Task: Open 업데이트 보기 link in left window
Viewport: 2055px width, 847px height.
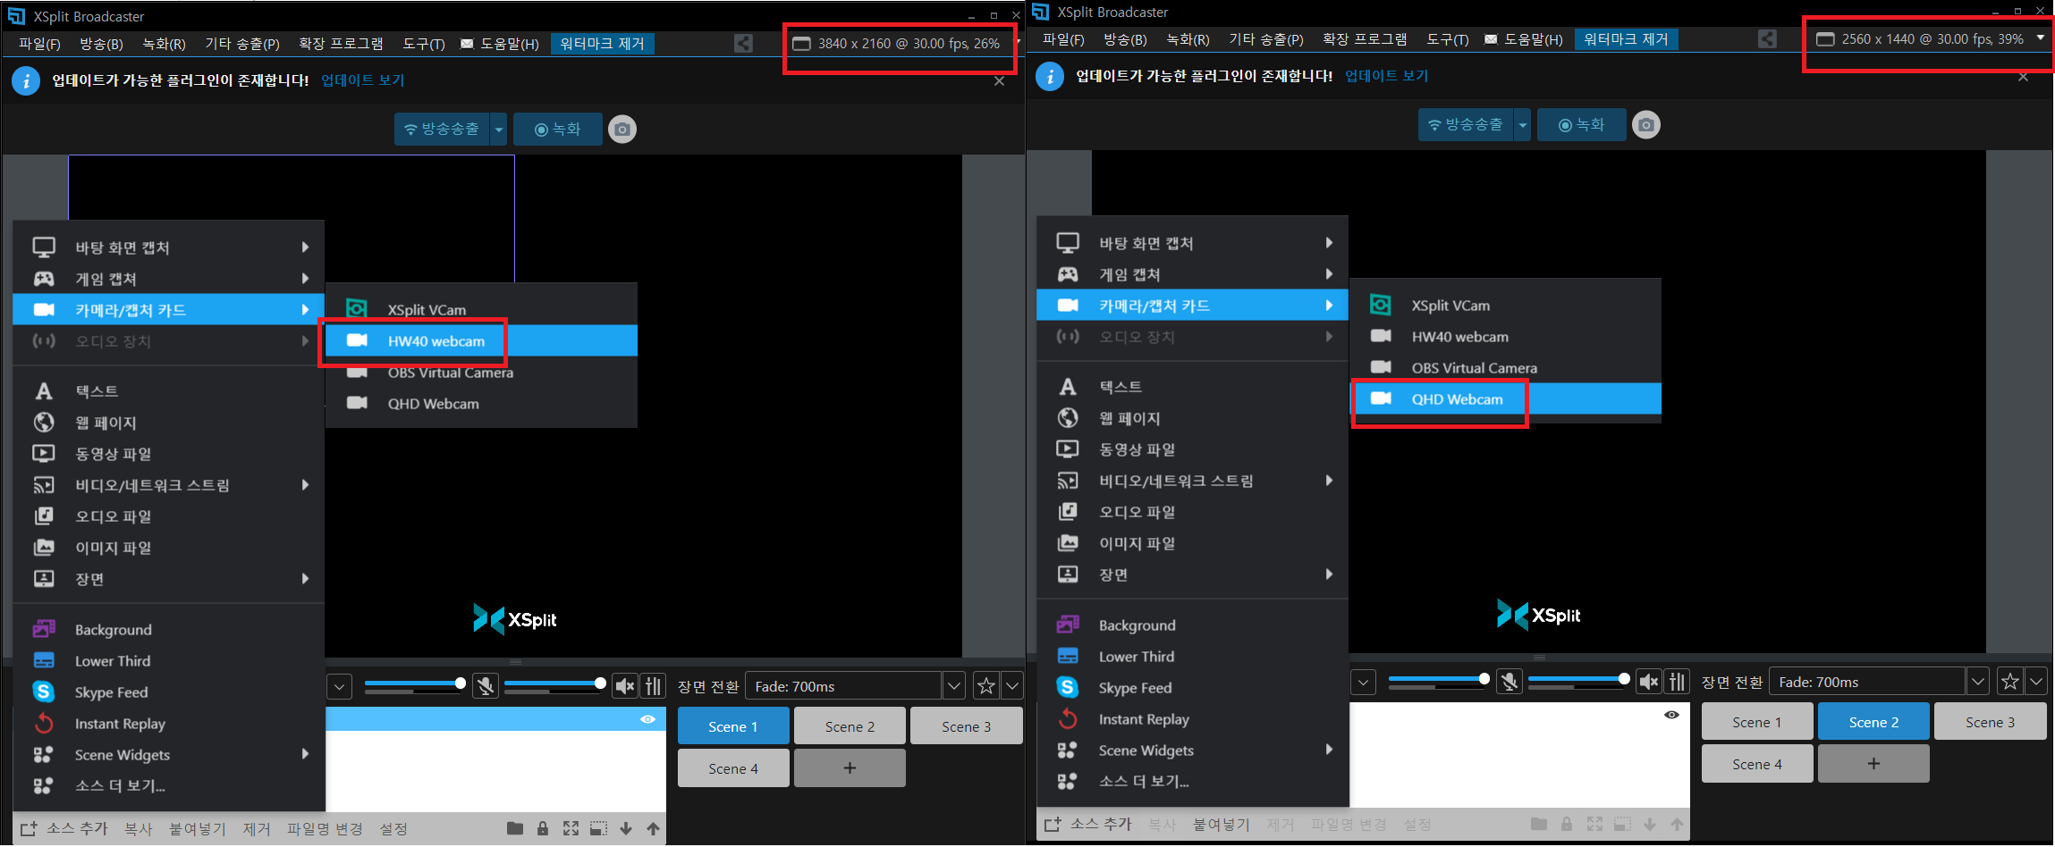Action: (x=363, y=80)
